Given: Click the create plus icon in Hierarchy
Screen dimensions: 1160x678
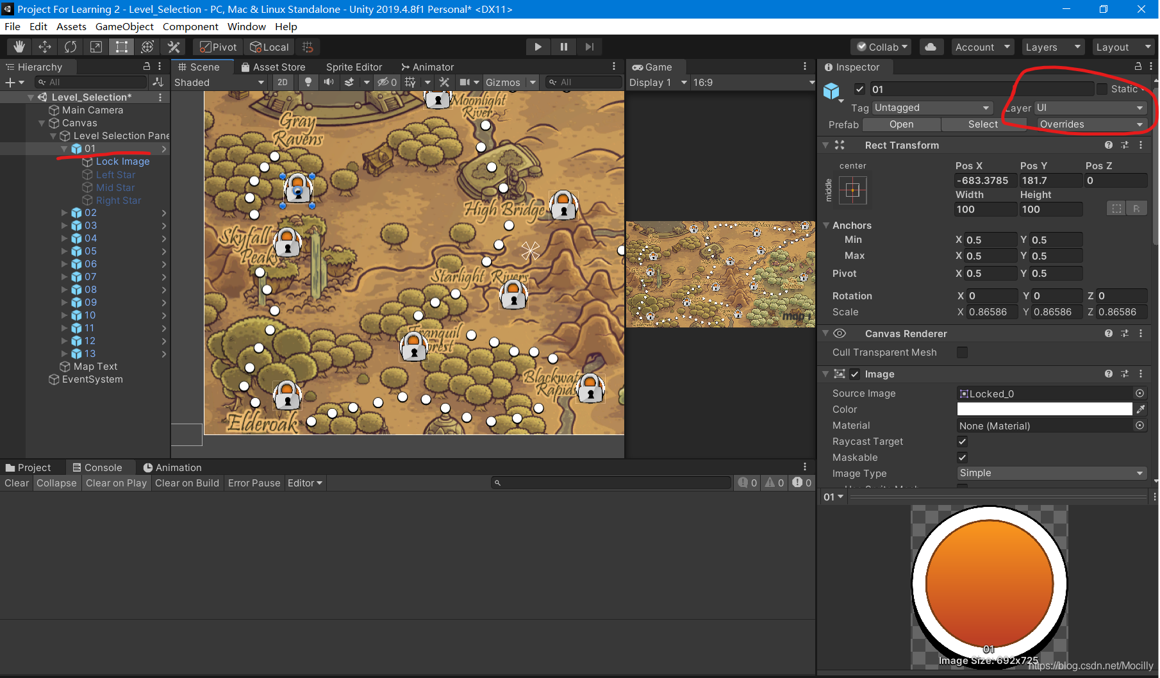Looking at the screenshot, I should (10, 82).
